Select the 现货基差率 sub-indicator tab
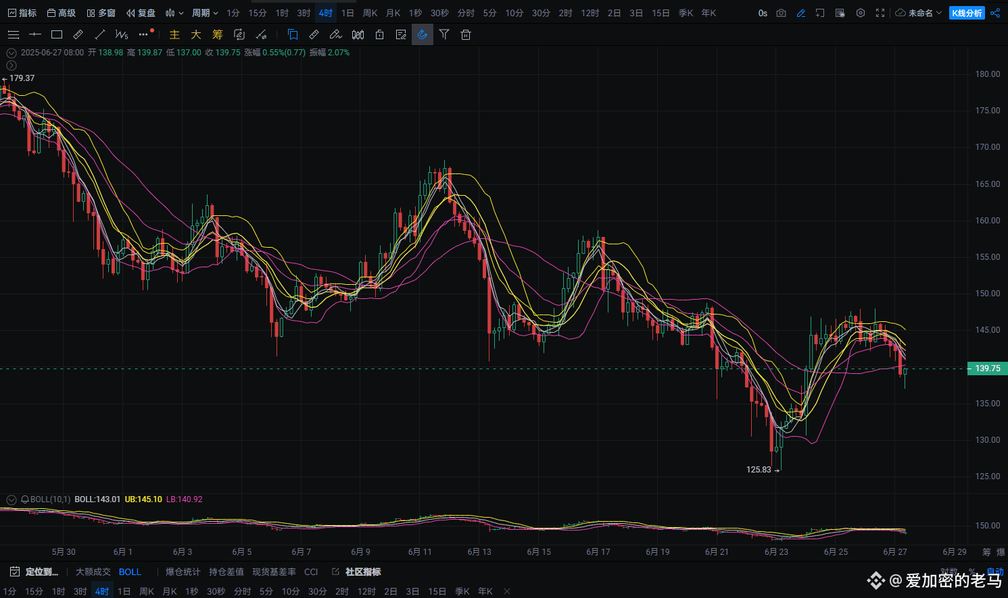Screen dimensions: 1008x598 click(x=274, y=572)
